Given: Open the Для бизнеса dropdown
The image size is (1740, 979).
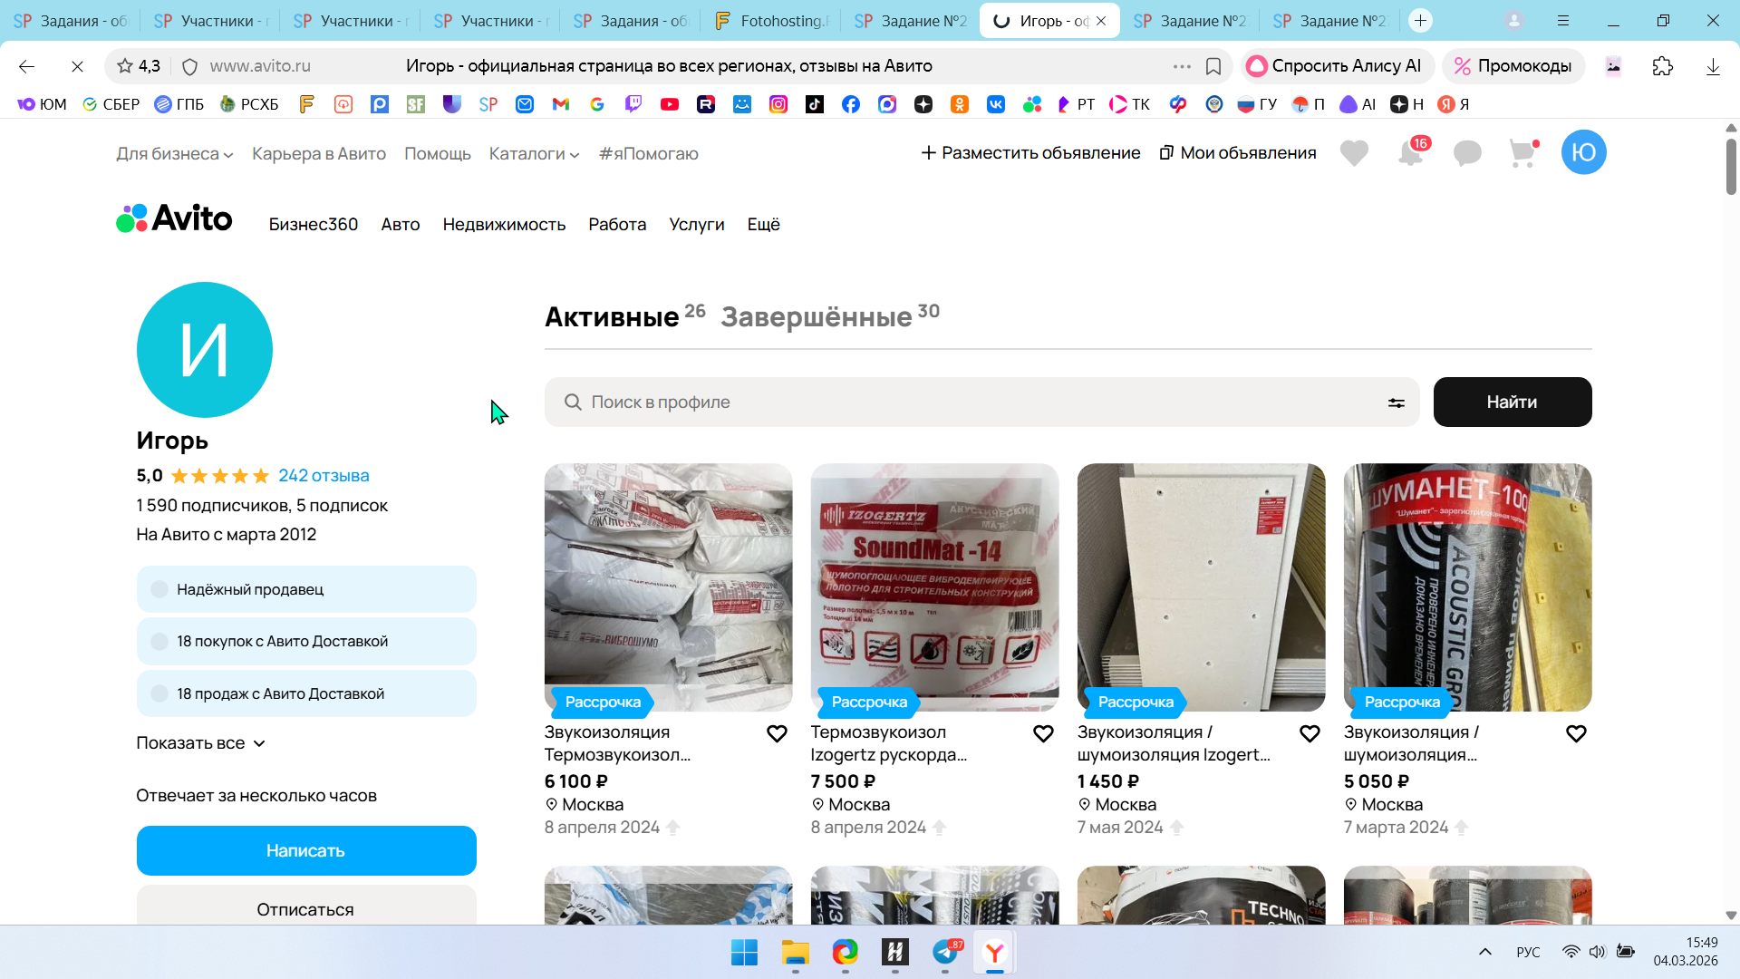Looking at the screenshot, I should [174, 154].
